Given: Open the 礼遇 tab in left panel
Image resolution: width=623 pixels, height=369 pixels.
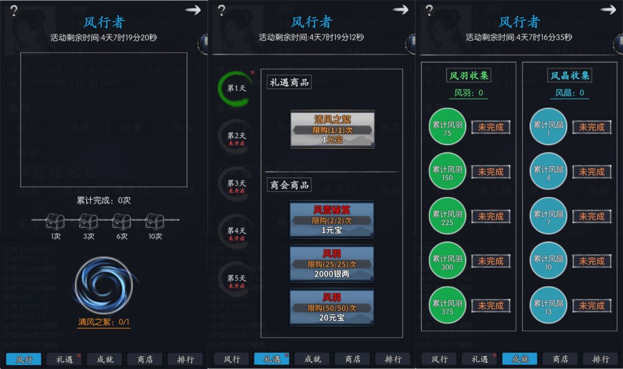Looking at the screenshot, I should tap(65, 359).
